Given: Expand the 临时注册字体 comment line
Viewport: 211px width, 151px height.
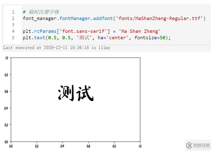Looking at the screenshot, I should click(x=41, y=12).
